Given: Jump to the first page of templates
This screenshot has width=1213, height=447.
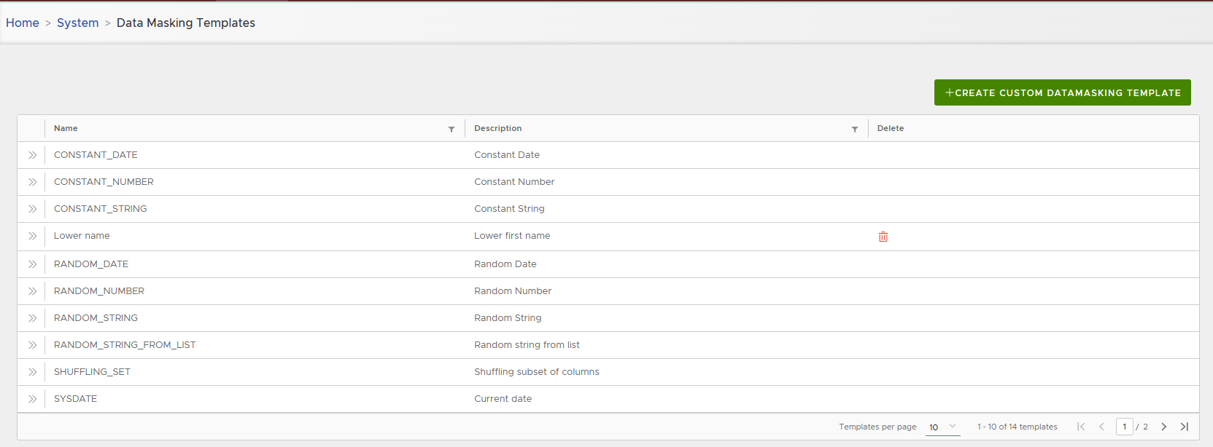Looking at the screenshot, I should coord(1081,427).
